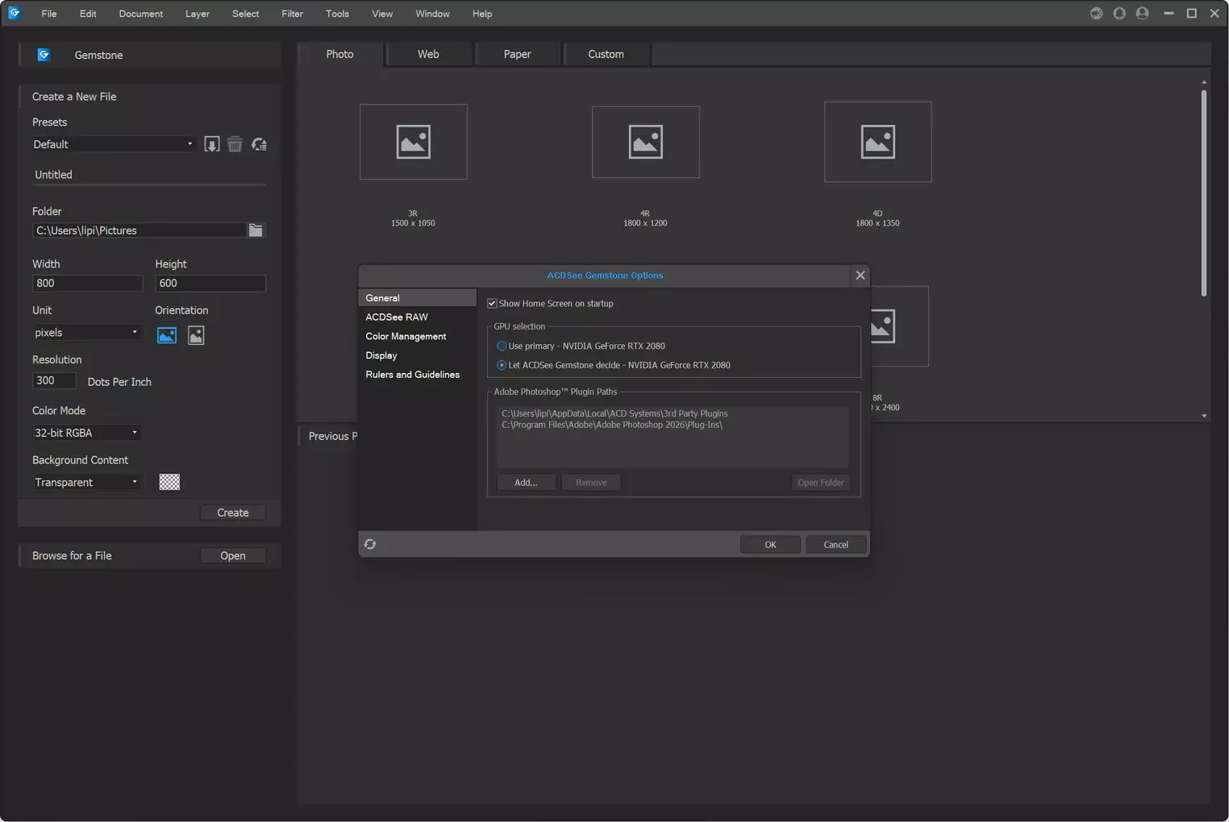Click the delete preset trash icon
The width and height of the screenshot is (1229, 822).
[x=235, y=144]
